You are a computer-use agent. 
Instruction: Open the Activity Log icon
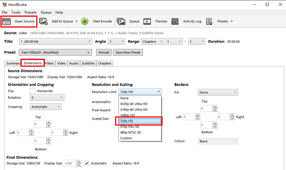pos(175,21)
